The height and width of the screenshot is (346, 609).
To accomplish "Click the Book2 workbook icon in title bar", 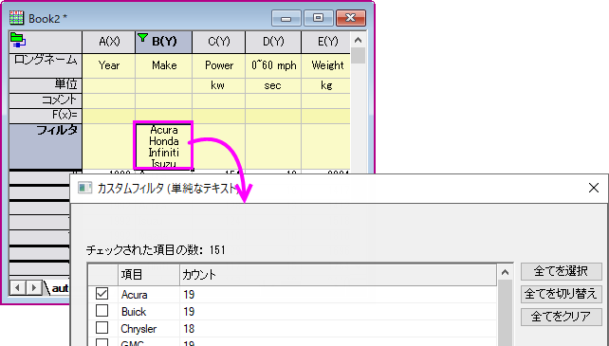I will coord(17,18).
